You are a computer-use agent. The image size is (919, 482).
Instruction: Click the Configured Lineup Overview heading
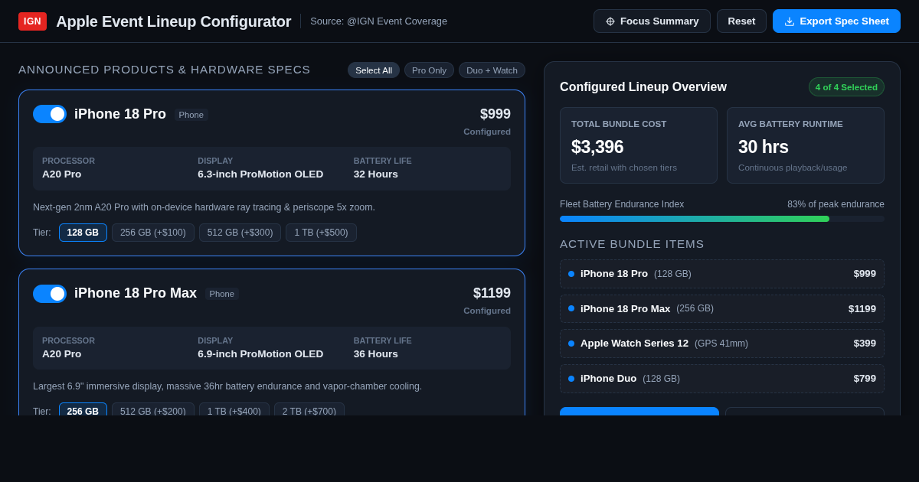[643, 87]
